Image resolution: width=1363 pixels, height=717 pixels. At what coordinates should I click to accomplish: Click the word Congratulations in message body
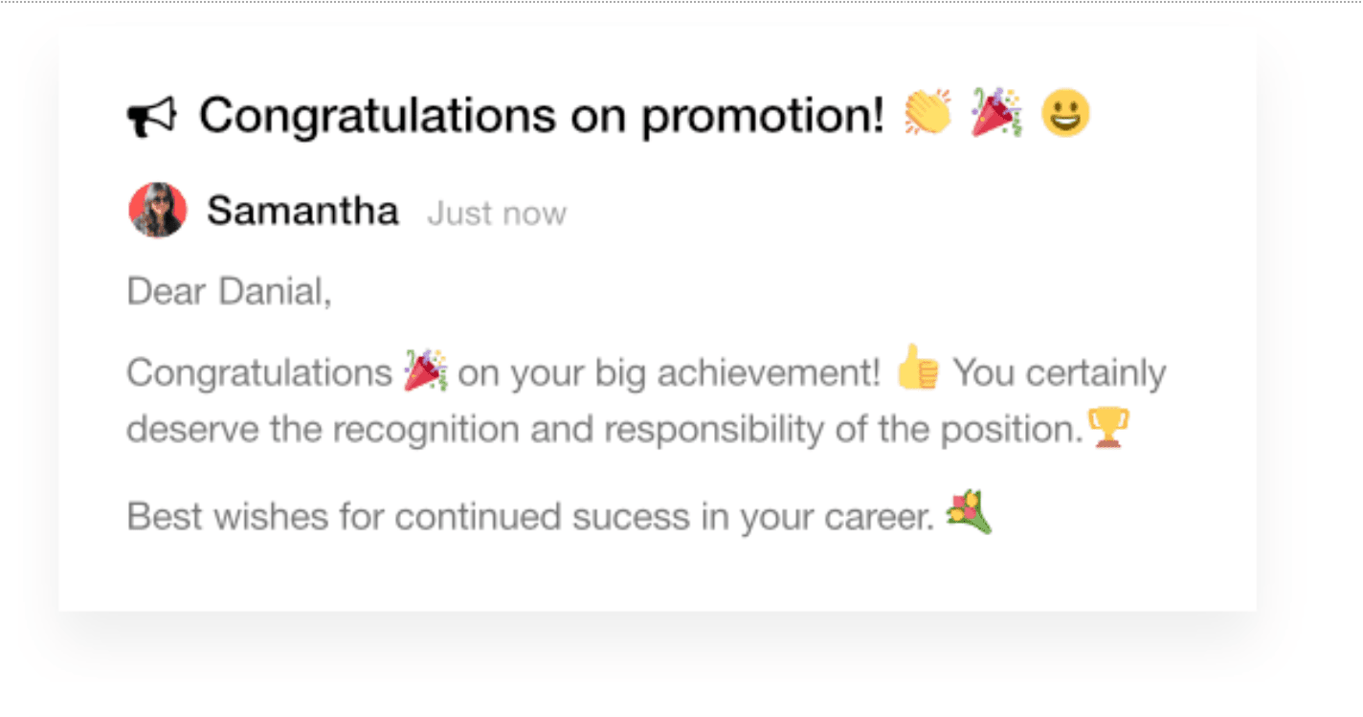tap(259, 373)
